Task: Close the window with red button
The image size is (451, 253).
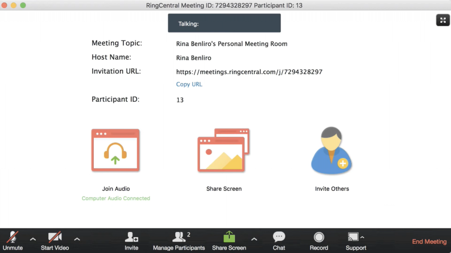Action: tap(4, 5)
